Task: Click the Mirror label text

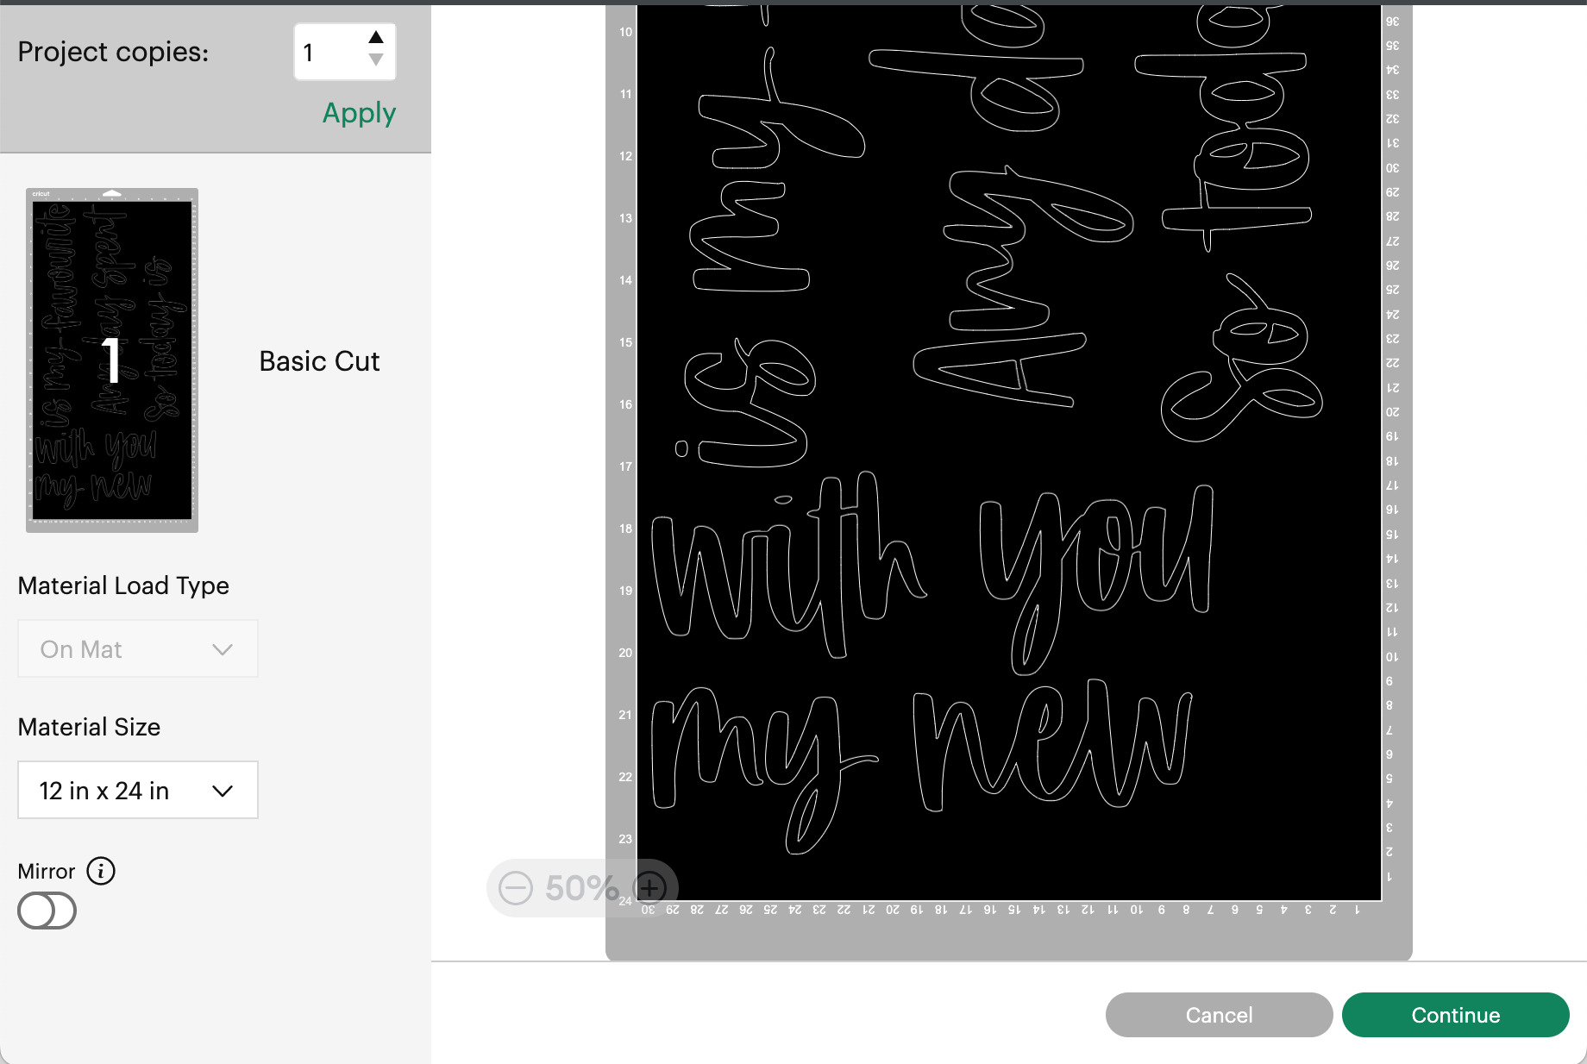Action: 47,871
